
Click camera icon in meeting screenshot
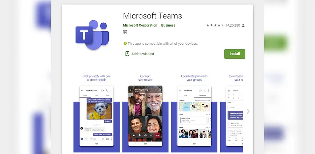[x=134, y=135]
